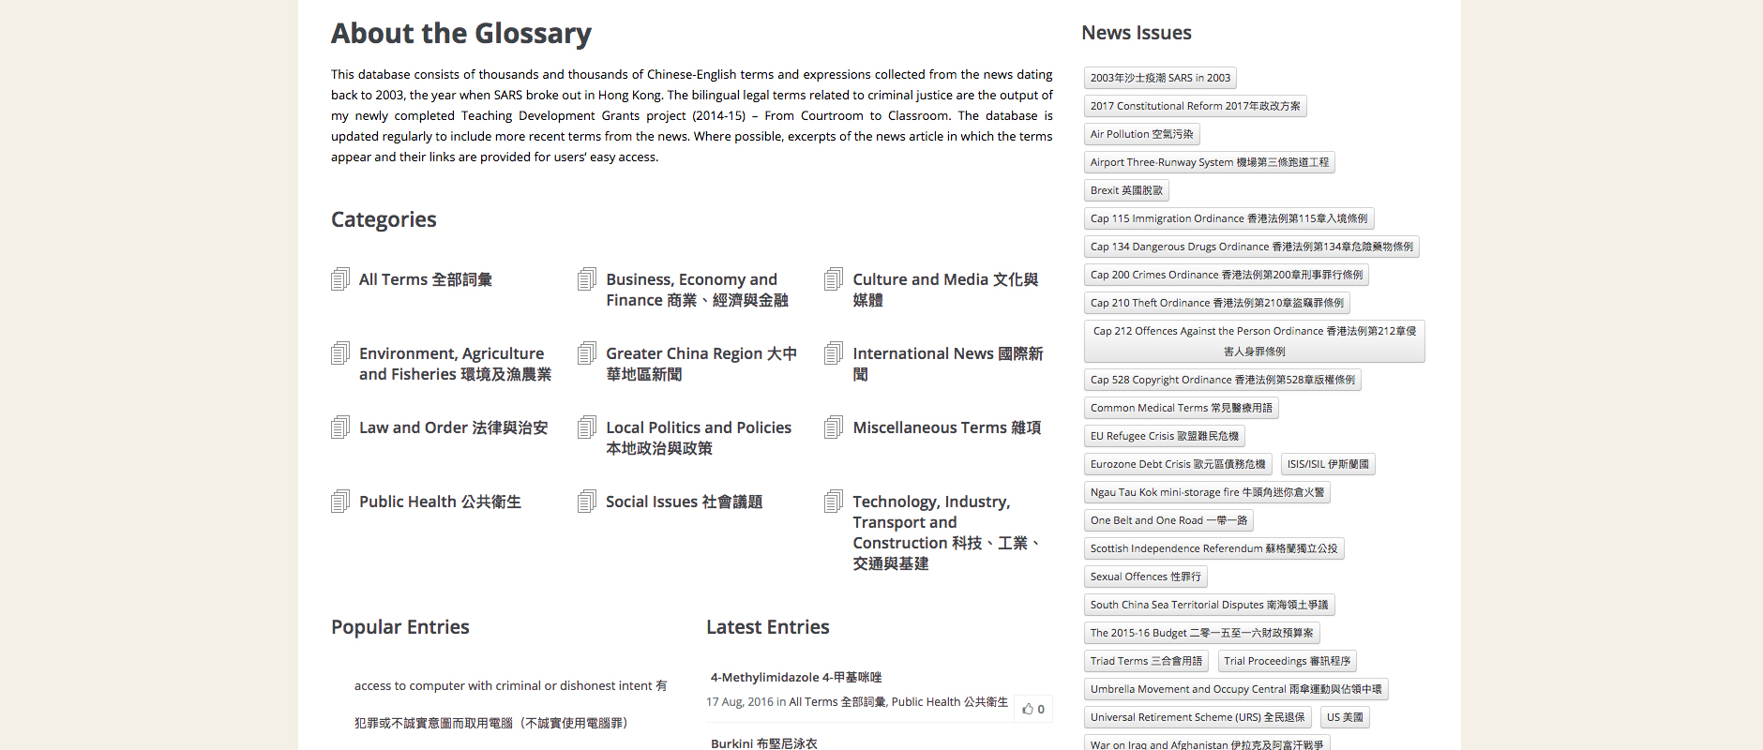Open the 4-Methylimidazole latest entry
The height and width of the screenshot is (750, 1763).
796,677
